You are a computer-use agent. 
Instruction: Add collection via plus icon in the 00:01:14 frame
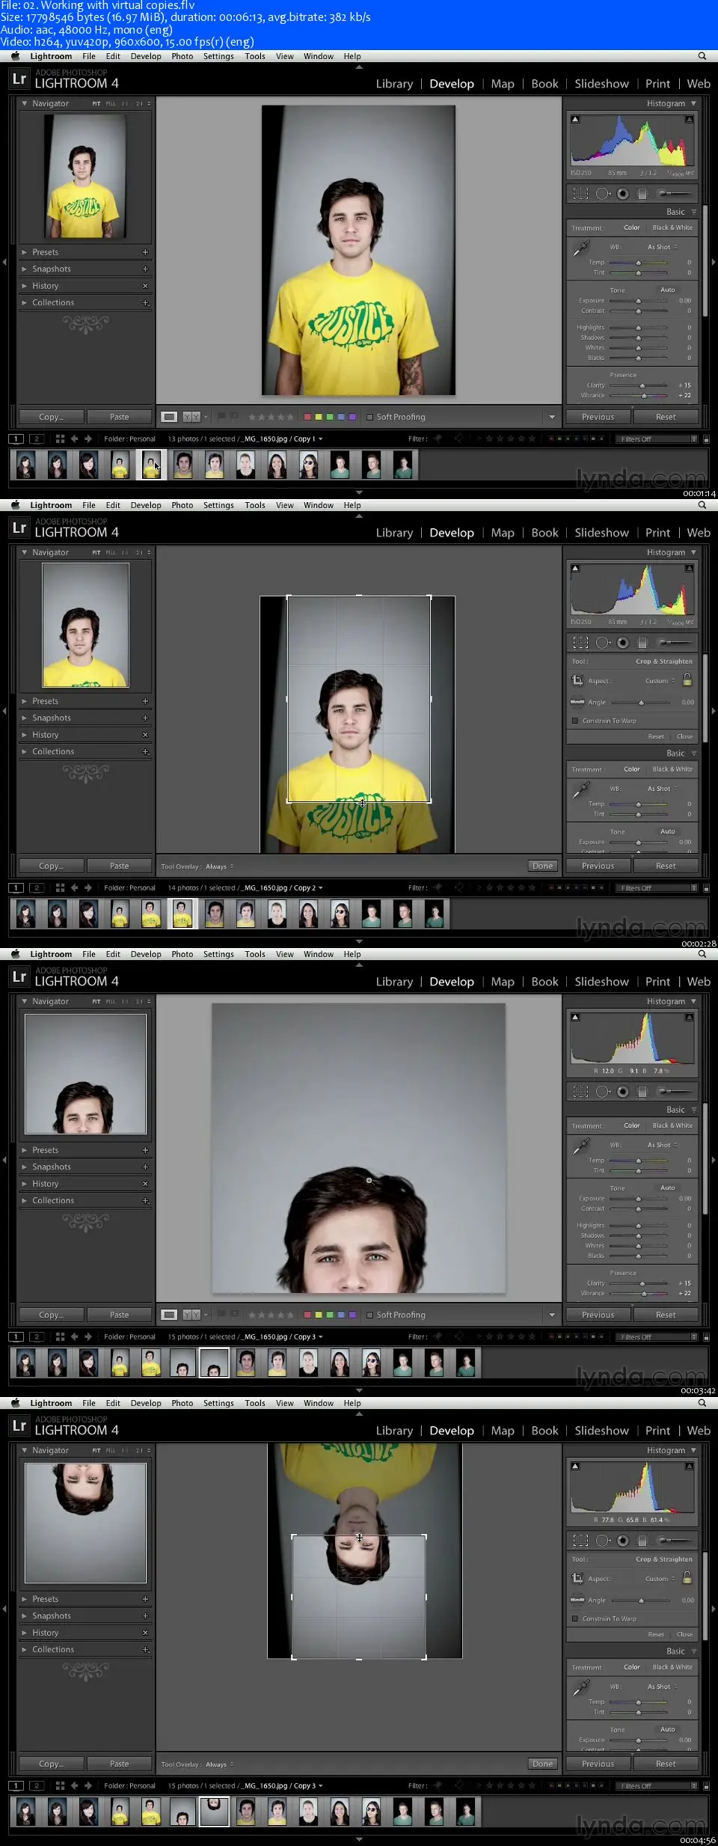tap(146, 303)
